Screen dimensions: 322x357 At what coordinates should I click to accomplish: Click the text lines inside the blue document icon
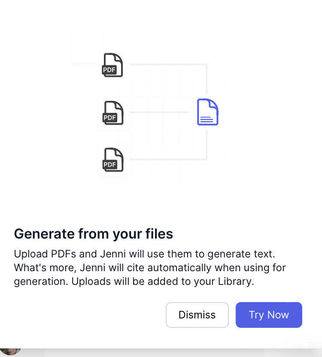point(207,119)
